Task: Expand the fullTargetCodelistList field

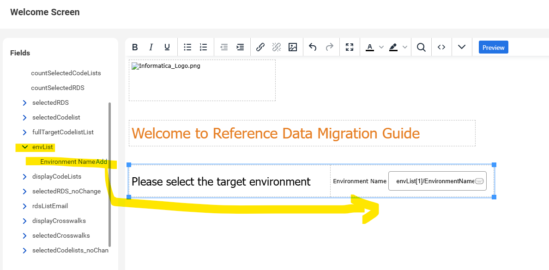Action: point(24,132)
